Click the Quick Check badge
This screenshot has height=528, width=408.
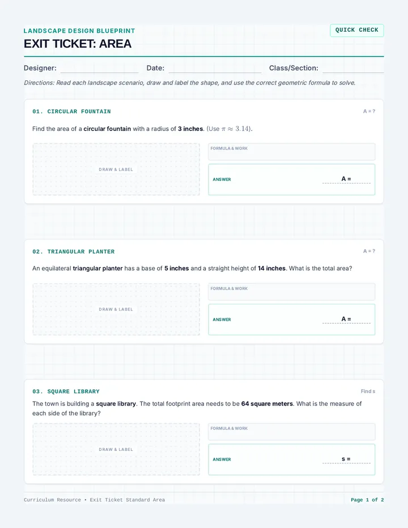[x=357, y=30]
